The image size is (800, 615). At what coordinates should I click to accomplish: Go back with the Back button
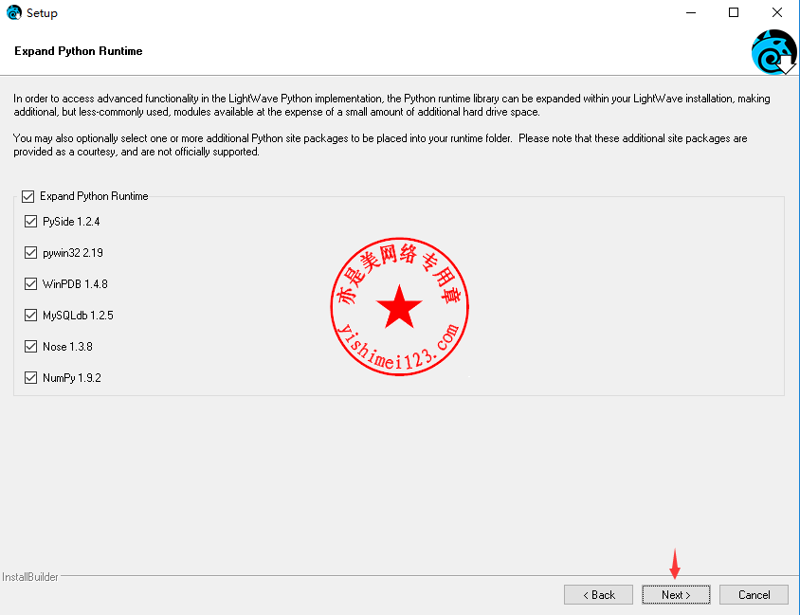pyautogui.click(x=598, y=594)
